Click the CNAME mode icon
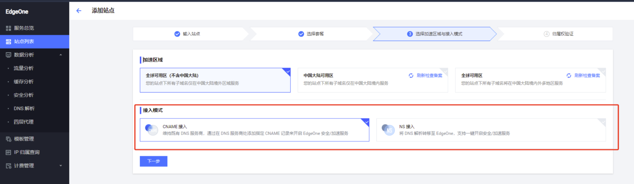 click(x=152, y=130)
